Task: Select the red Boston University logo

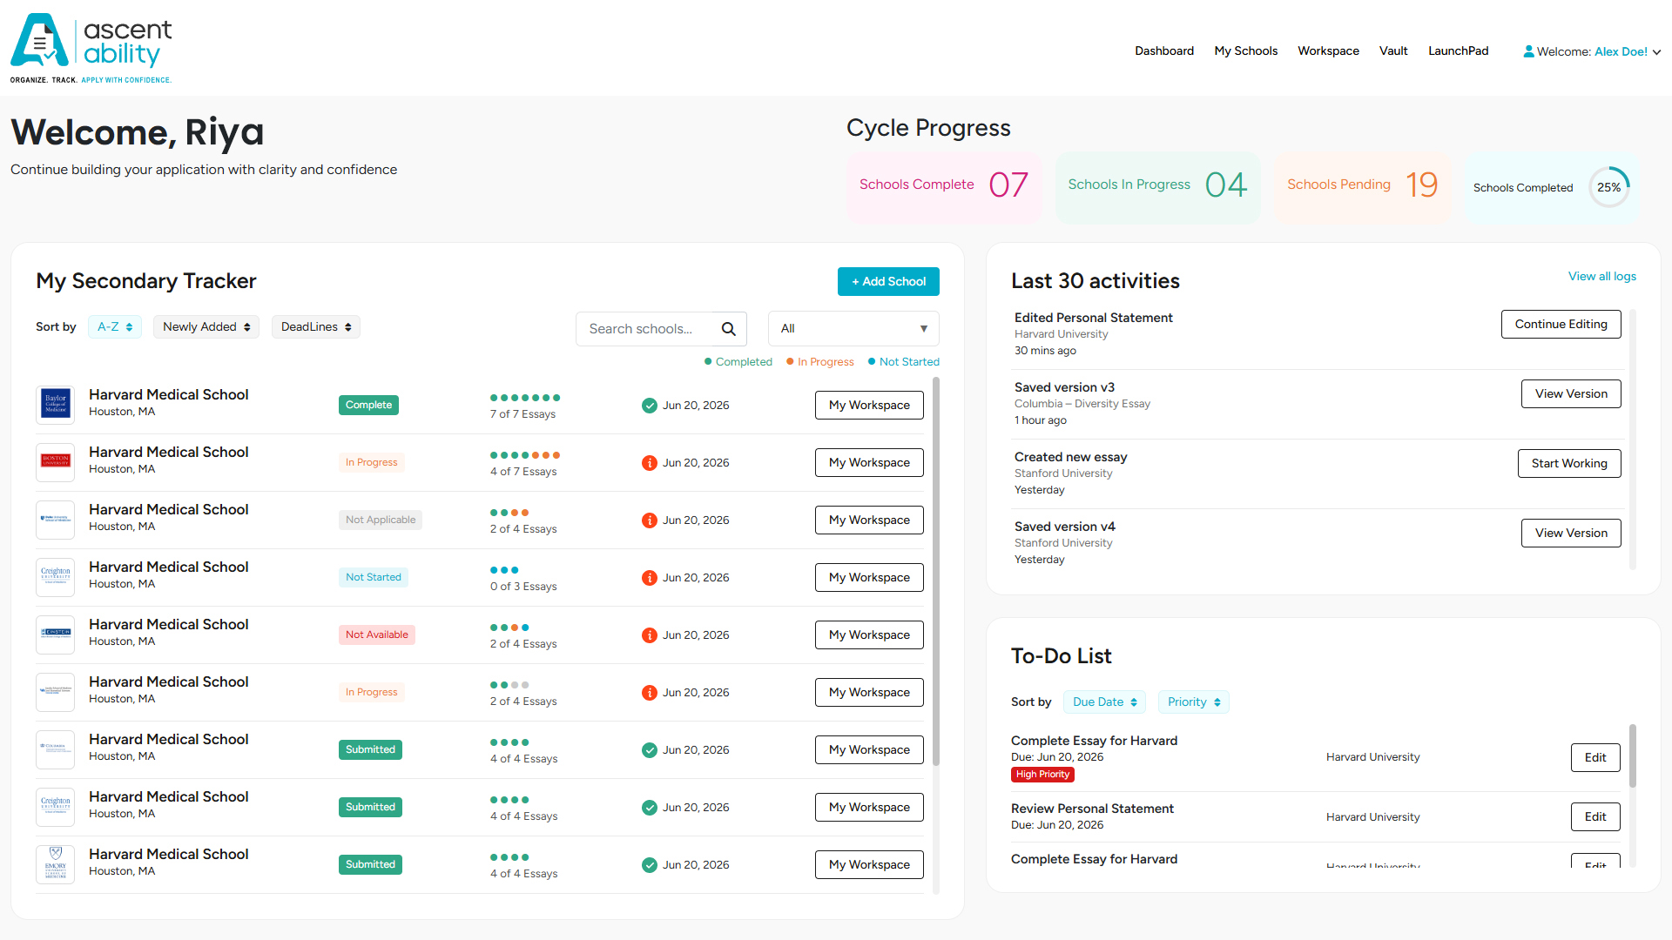Action: (x=56, y=462)
